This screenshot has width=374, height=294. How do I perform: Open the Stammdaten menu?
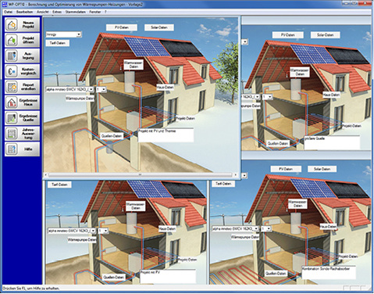(x=75, y=12)
